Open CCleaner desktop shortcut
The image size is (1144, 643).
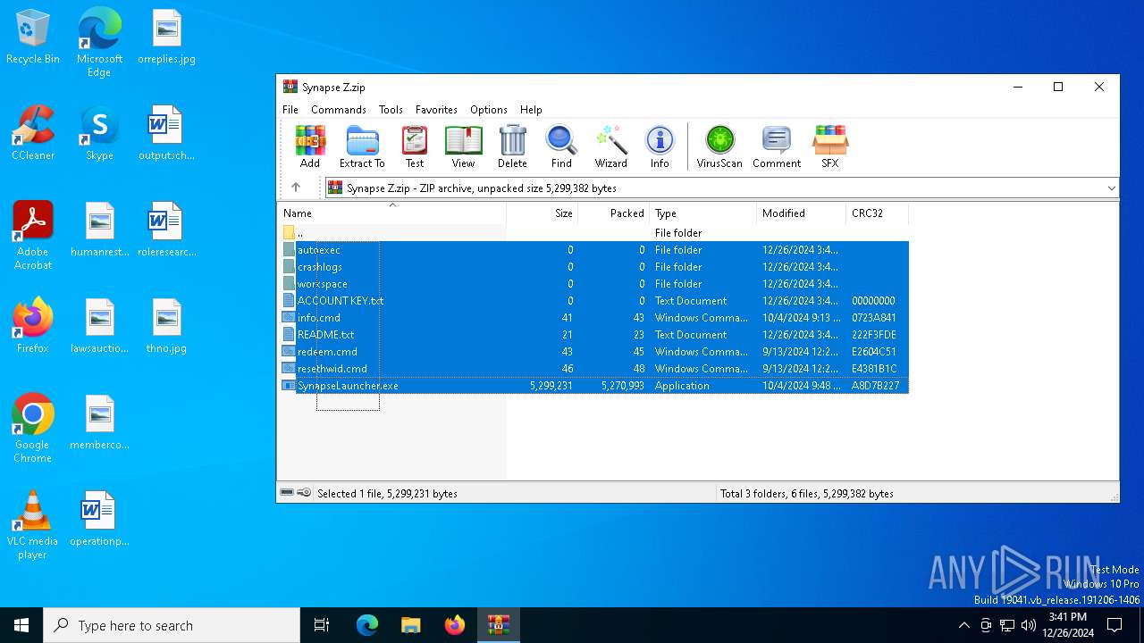pyautogui.click(x=33, y=133)
